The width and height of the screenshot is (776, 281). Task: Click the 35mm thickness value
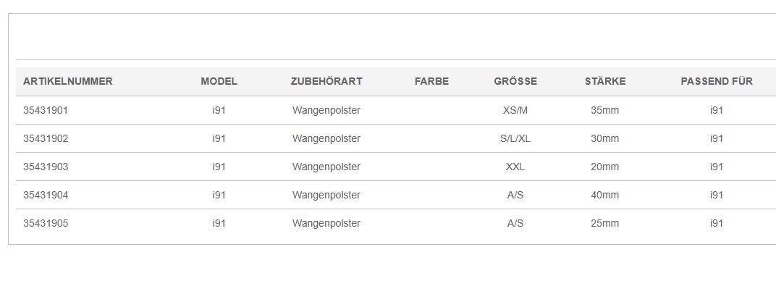coord(604,110)
